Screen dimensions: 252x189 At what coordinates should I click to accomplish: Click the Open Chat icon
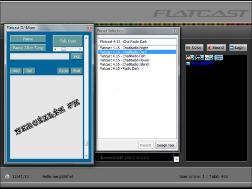coord(218,58)
